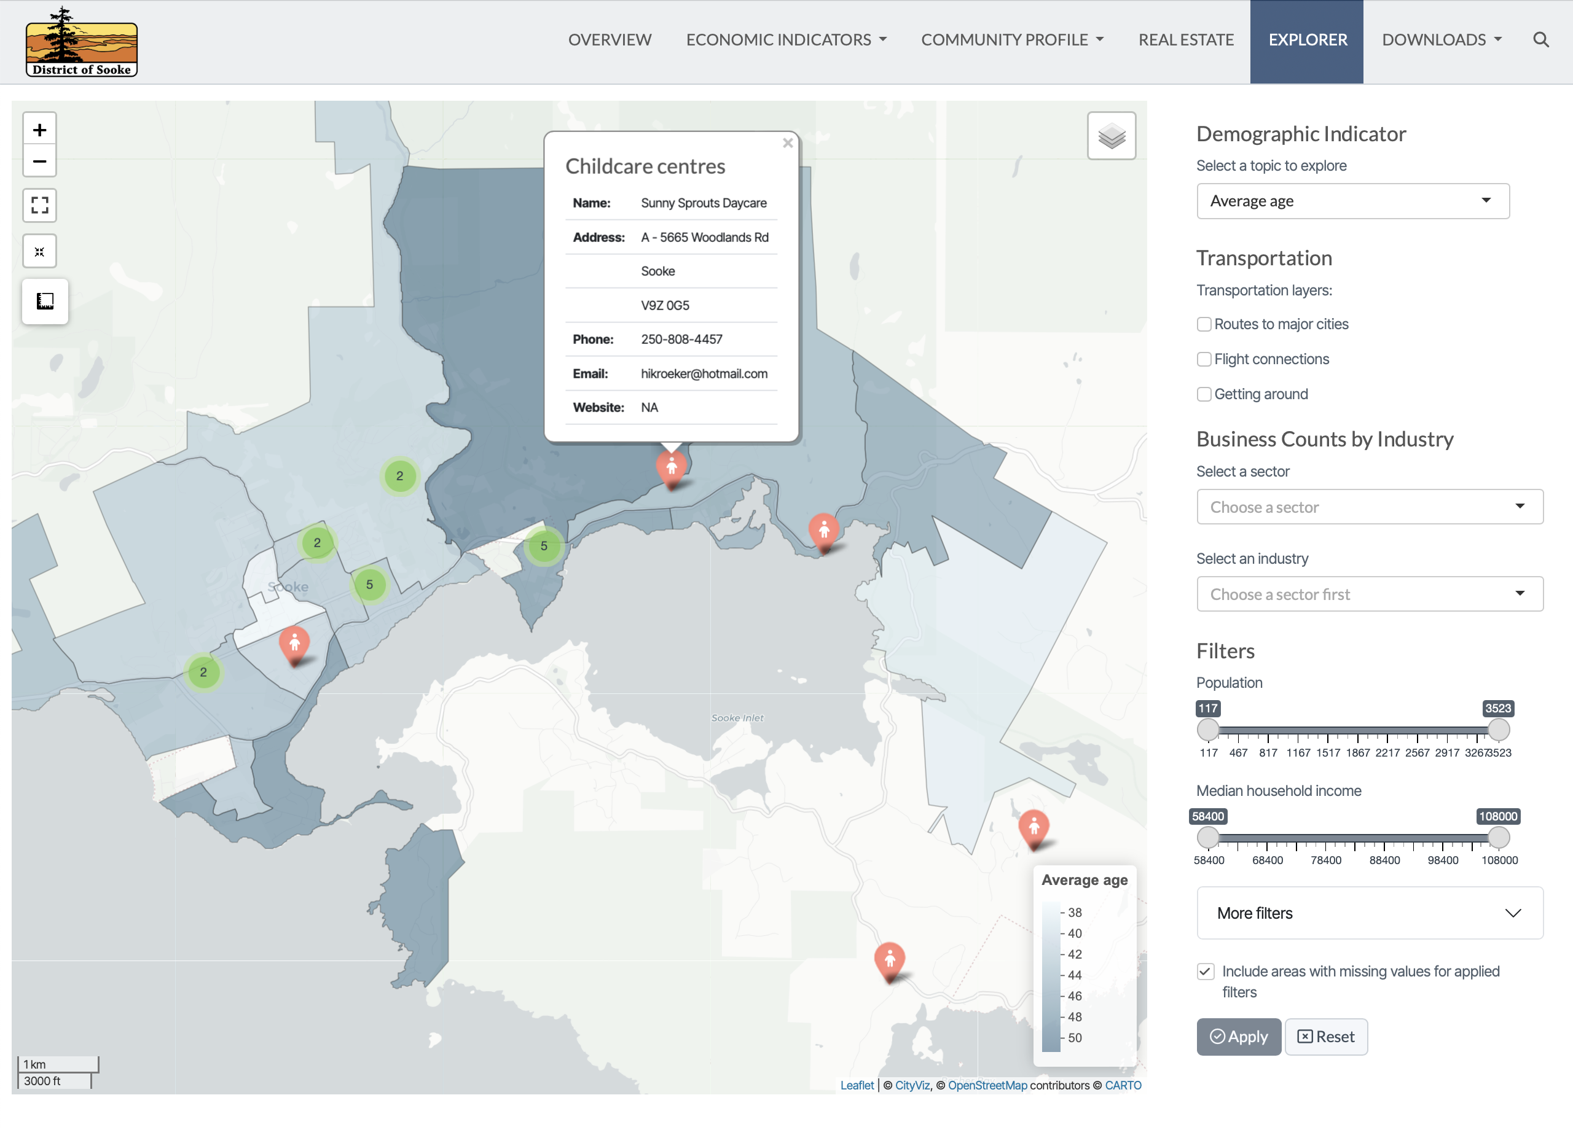Image resolution: width=1573 pixels, height=1130 pixels.
Task: Click the Reset button
Action: point(1325,1037)
